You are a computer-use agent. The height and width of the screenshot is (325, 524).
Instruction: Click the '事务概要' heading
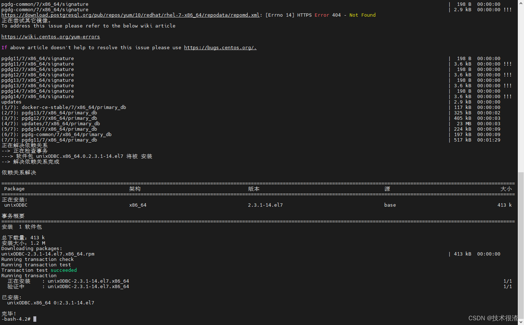pos(13,216)
